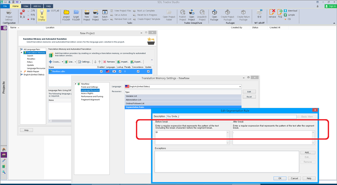The height and width of the screenshot is (185, 337).
Task: Click the download arrow icon
Action: (x=285, y=11)
